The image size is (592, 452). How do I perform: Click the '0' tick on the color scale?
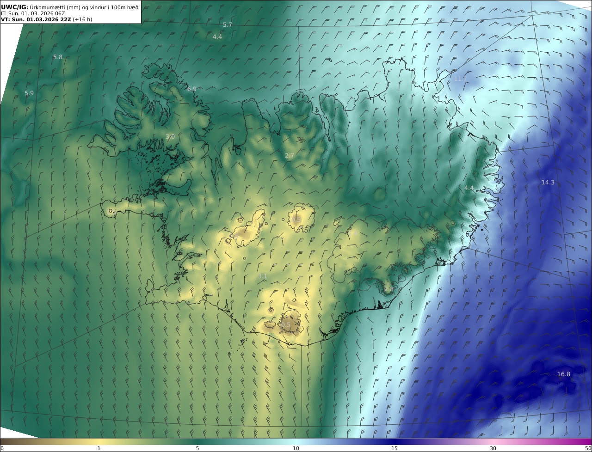(2, 448)
